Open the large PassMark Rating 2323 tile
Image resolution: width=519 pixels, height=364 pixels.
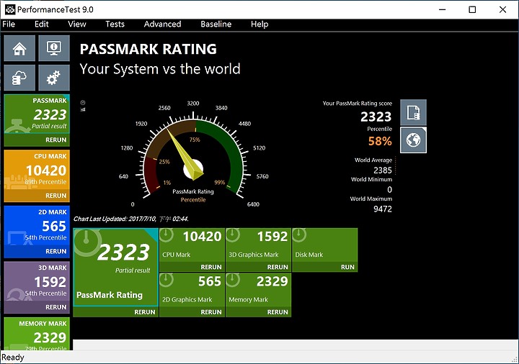pyautogui.click(x=115, y=268)
